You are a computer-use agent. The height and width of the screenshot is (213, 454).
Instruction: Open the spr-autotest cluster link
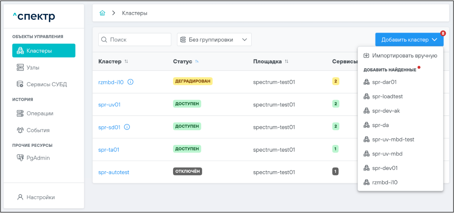click(113, 172)
